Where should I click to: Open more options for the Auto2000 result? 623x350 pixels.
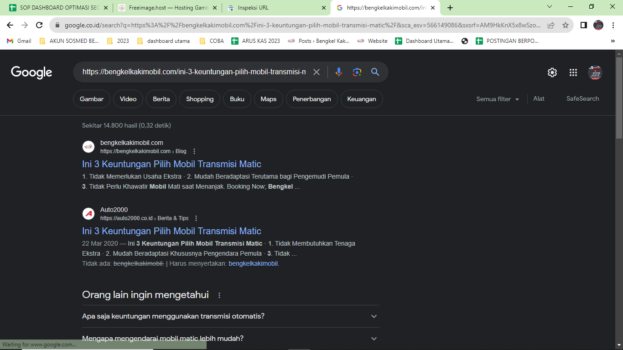pos(196,218)
